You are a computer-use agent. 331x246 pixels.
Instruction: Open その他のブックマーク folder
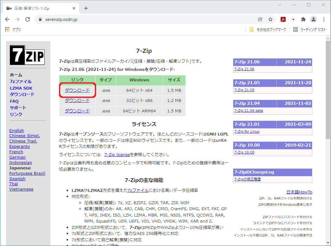pyautogui.click(x=268, y=29)
